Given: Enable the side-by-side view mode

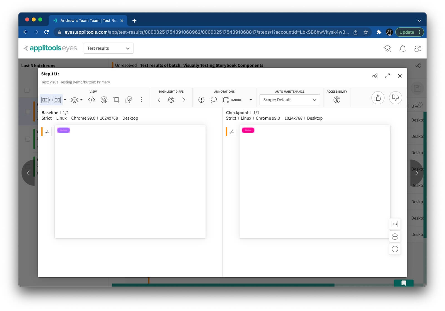Looking at the screenshot, I should tap(51, 100).
